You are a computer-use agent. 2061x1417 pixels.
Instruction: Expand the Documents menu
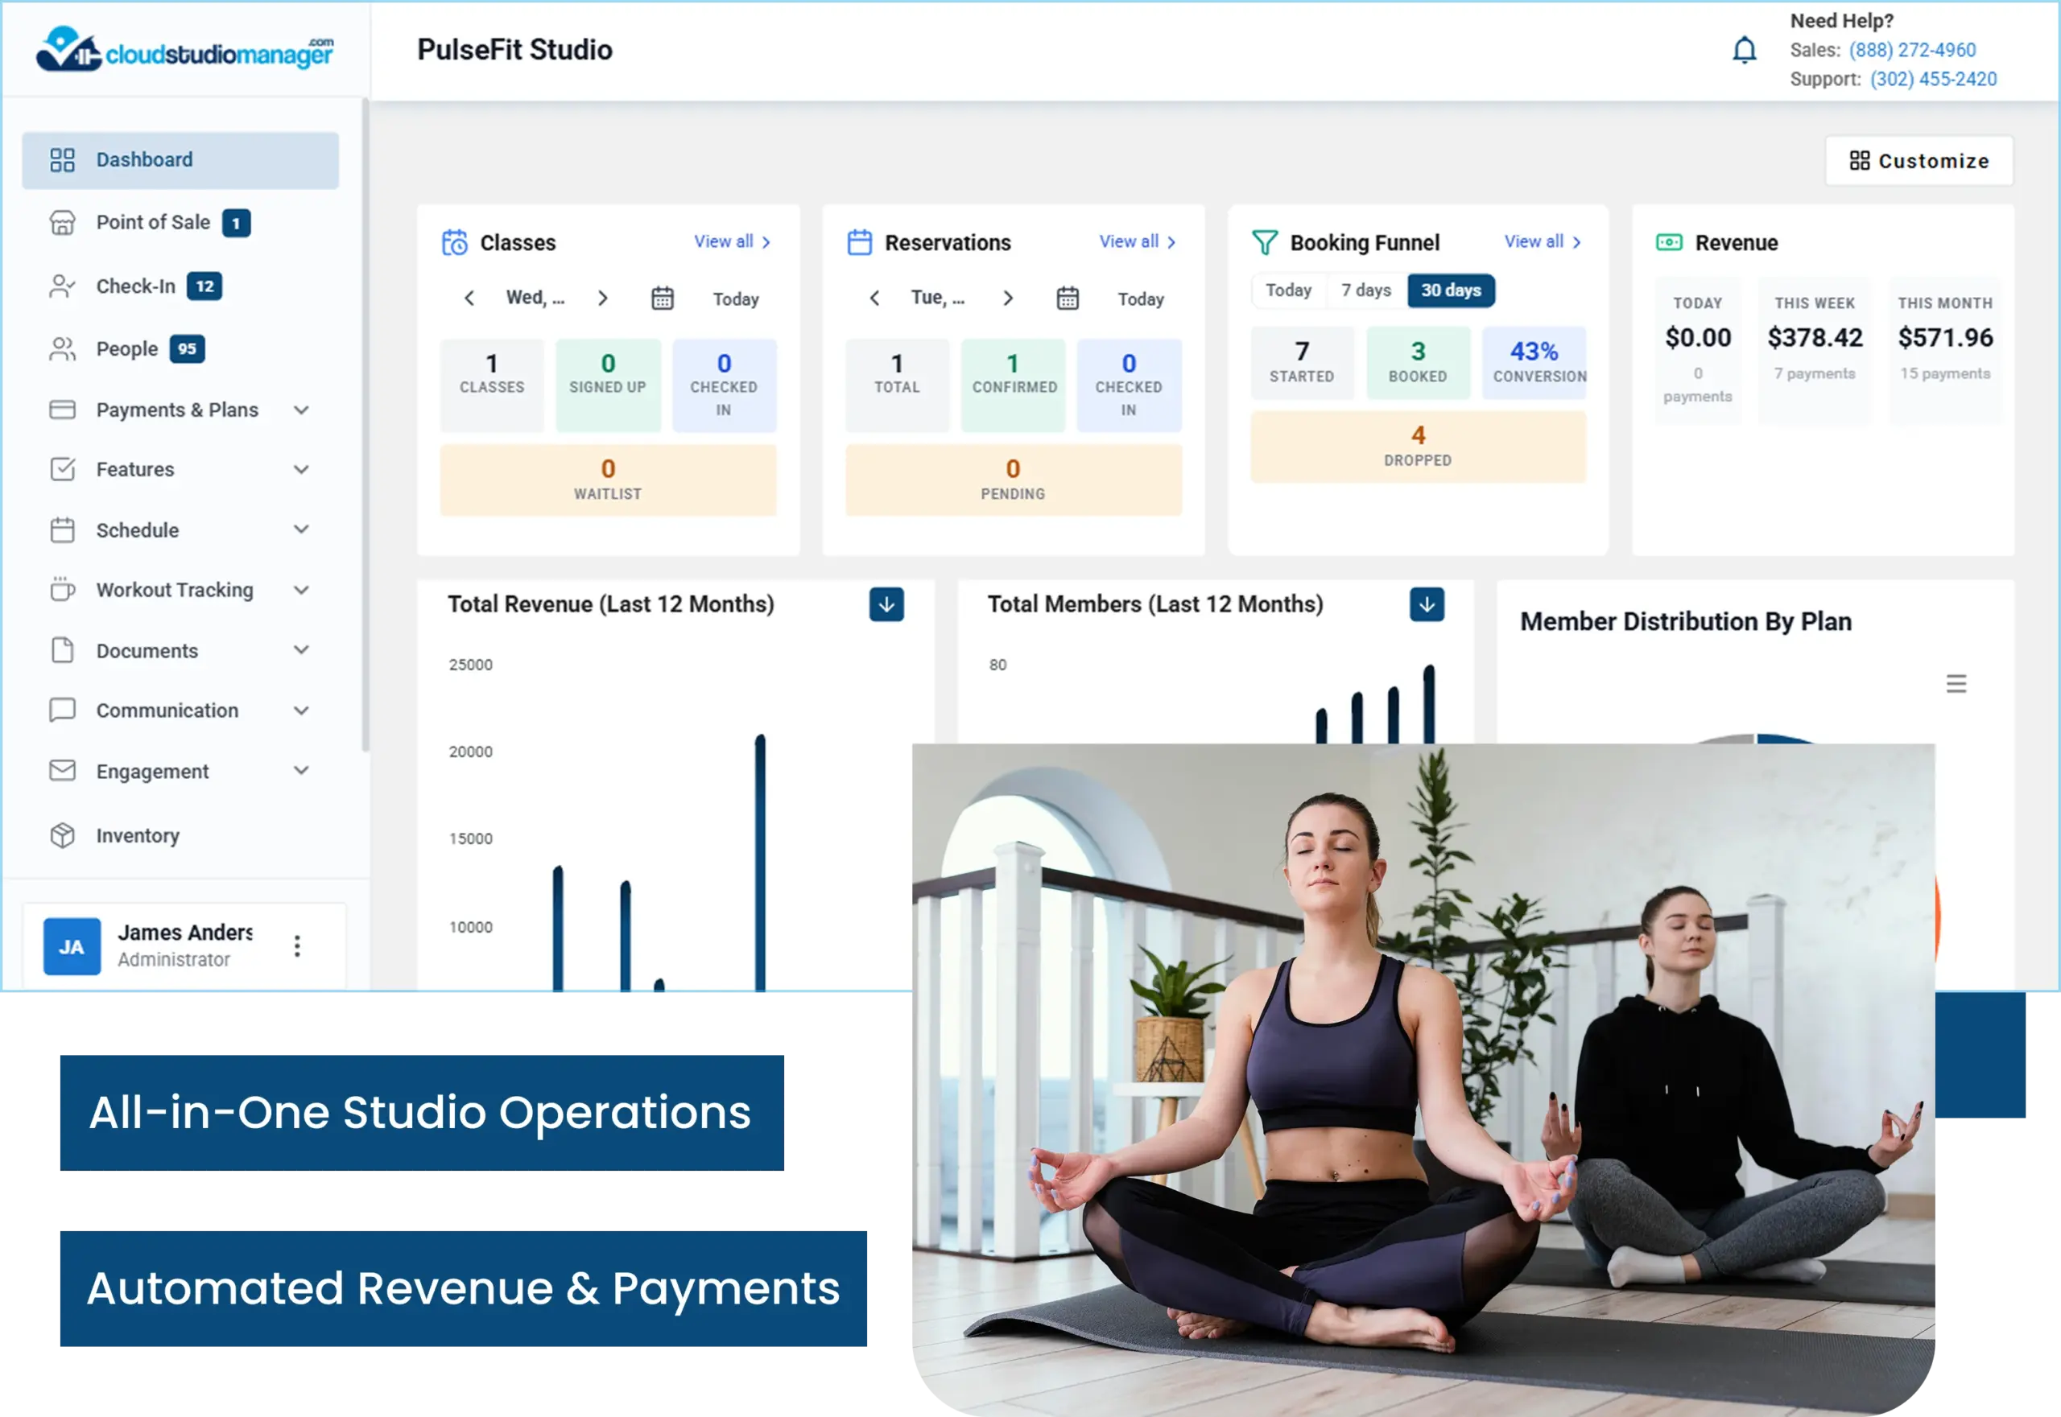click(x=180, y=651)
